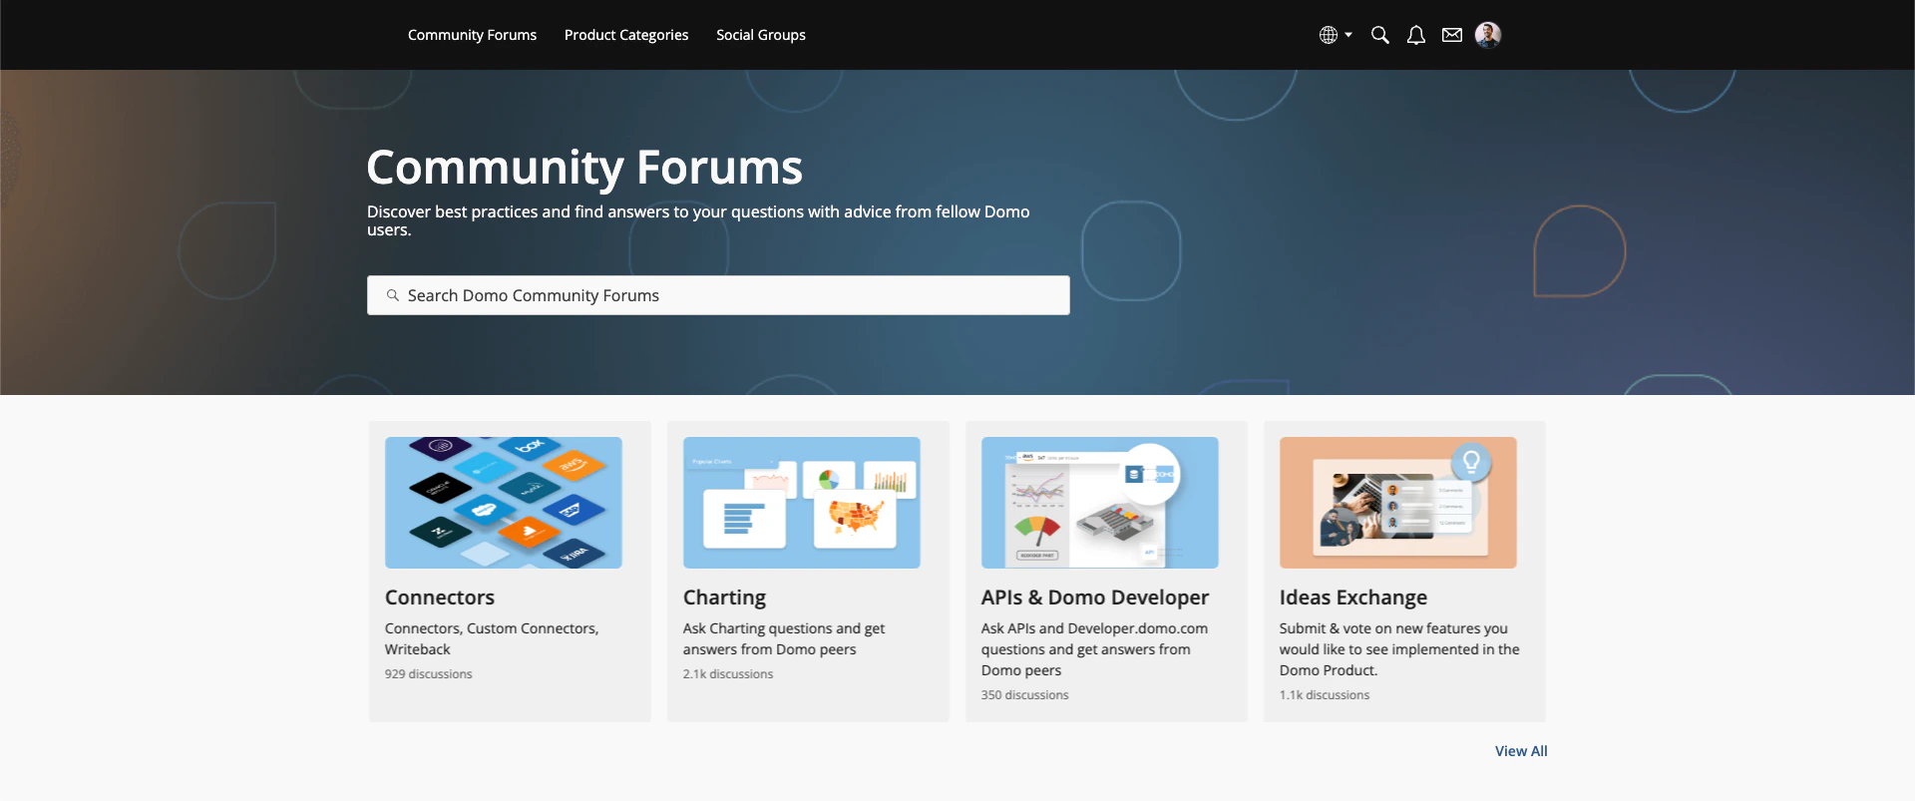Click the View All link

pos(1521,751)
